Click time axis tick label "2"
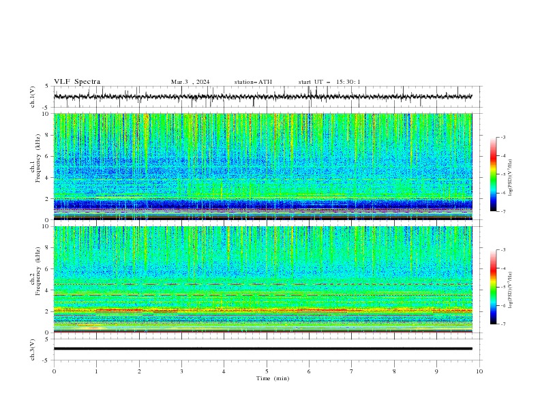 139,371
